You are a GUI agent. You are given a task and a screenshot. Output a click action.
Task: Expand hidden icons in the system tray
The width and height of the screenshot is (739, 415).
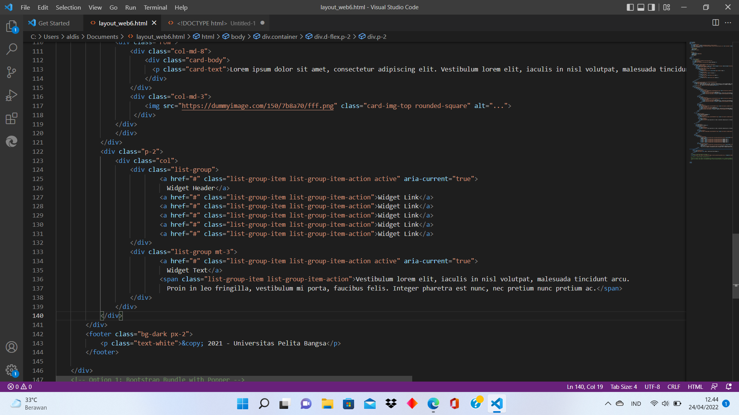[608, 403]
